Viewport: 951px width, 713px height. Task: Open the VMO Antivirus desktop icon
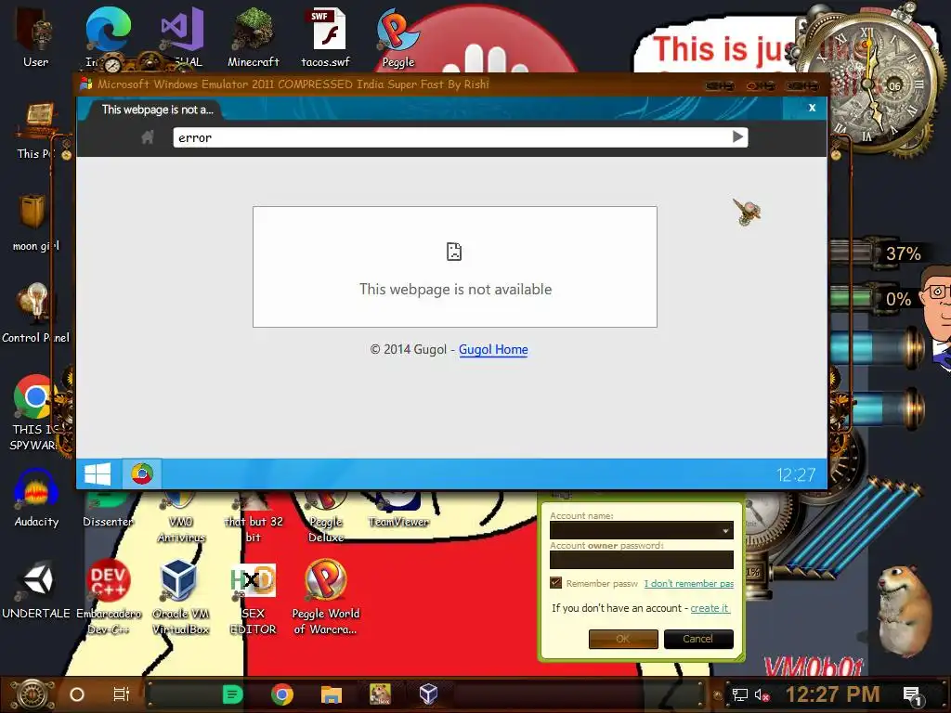[x=181, y=516]
